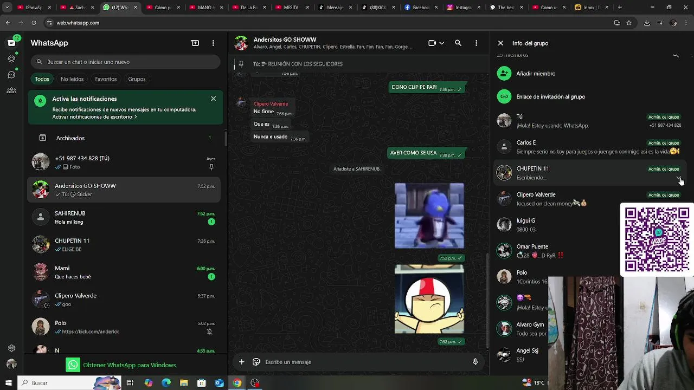This screenshot has width=694, height=390.
Task: Open Microsoft Edge from the taskbar
Action: pyautogui.click(x=166, y=383)
